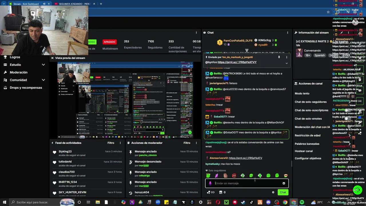Screen dimensions: 366x206
Task: Click mRodrigo in moderator actions
Action: [x=144, y=175]
